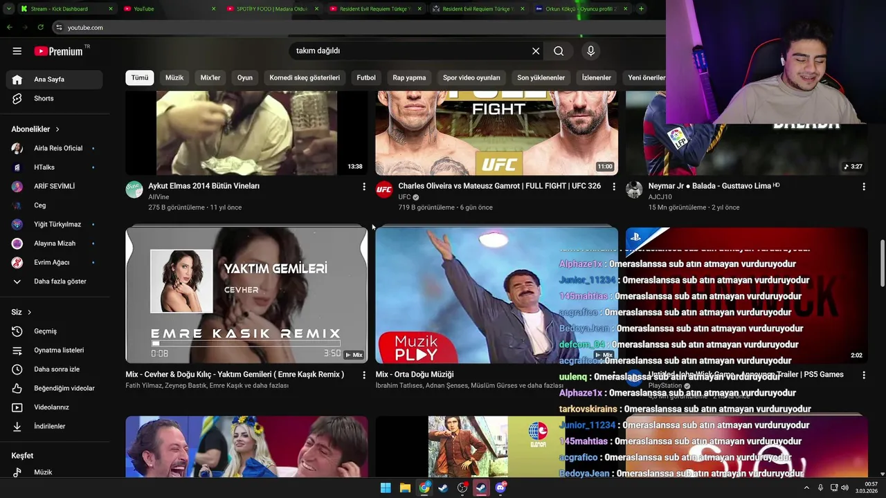
Task: Play the Yaktım Gemileri remix thumbnail
Action: pyautogui.click(x=246, y=295)
